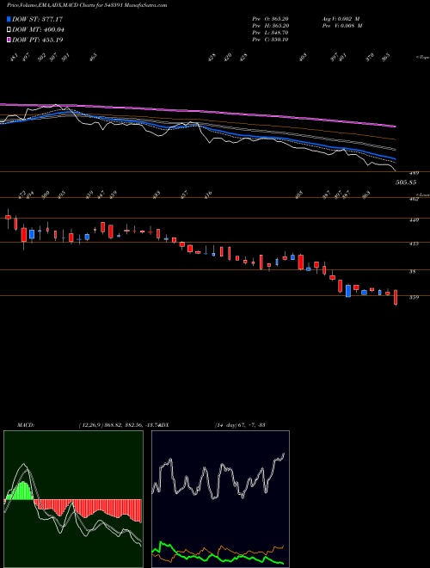Click the 'Pre V: 0.008 M' volume text
Image resolution: width=430 pixels, height=568 pixels.
(342, 26)
